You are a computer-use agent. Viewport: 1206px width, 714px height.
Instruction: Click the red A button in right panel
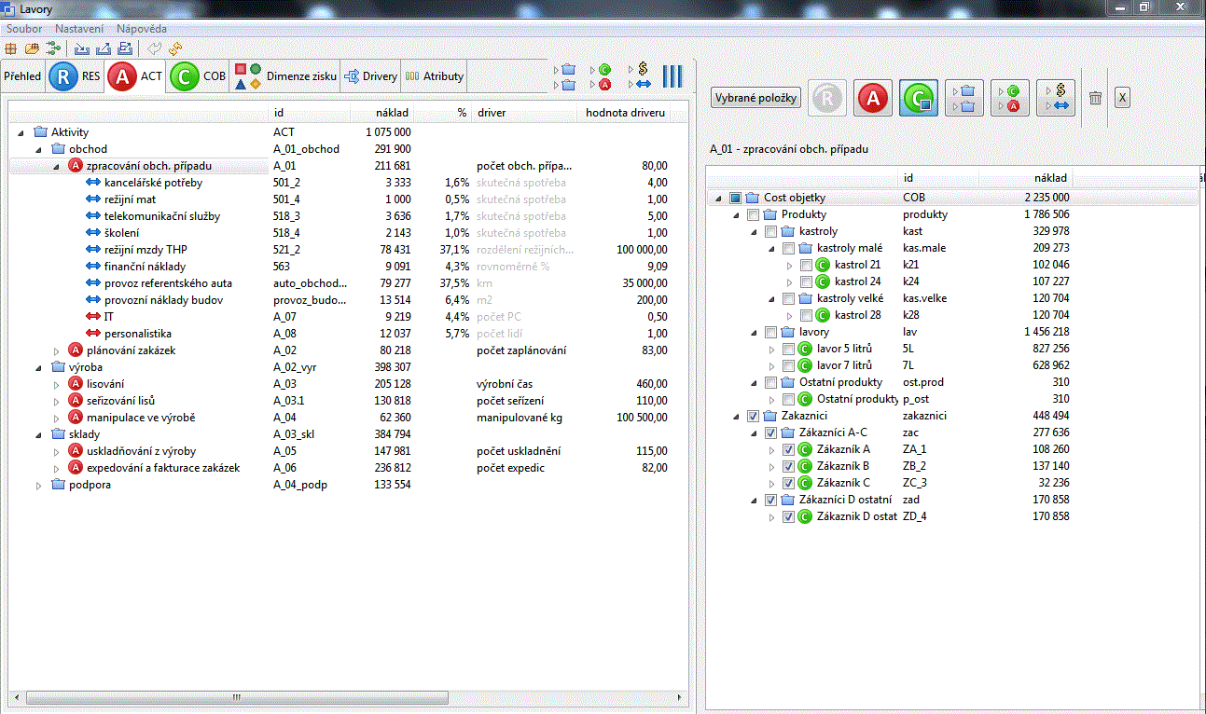point(873,98)
